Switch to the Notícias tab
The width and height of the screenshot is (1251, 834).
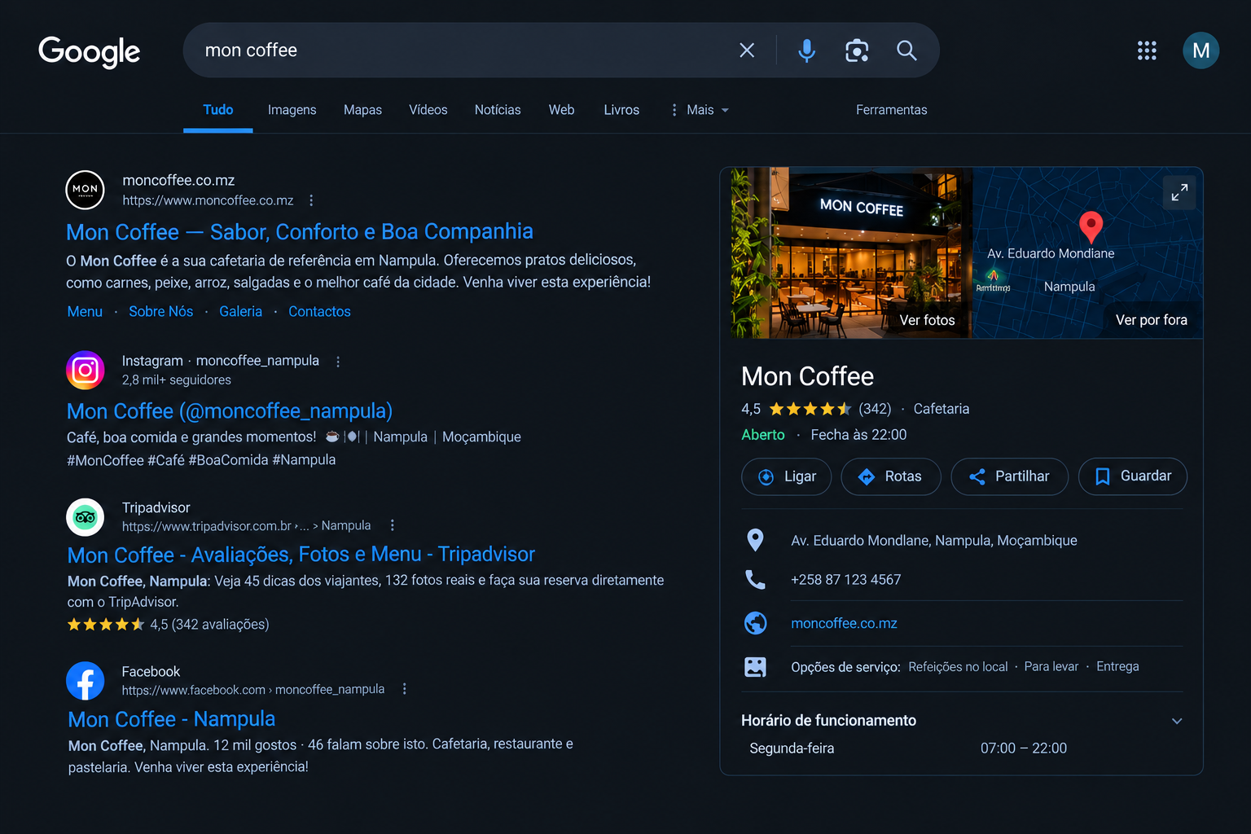pos(498,110)
